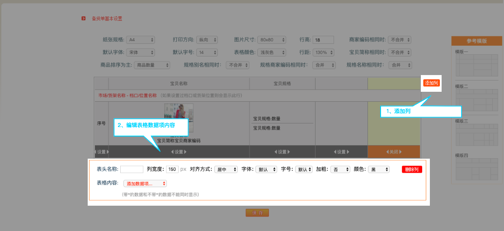Collapse column settings with the orange 关闭 bar
504x231 pixels.
click(x=394, y=152)
